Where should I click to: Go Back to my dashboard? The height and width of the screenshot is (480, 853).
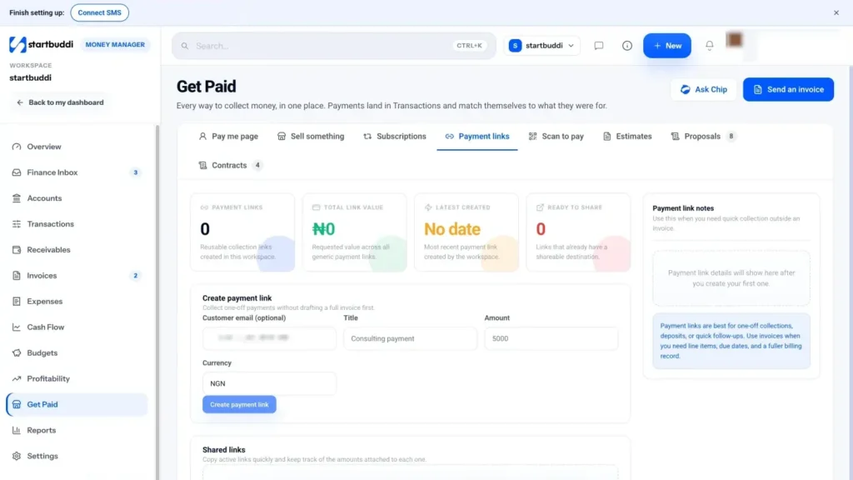60,102
